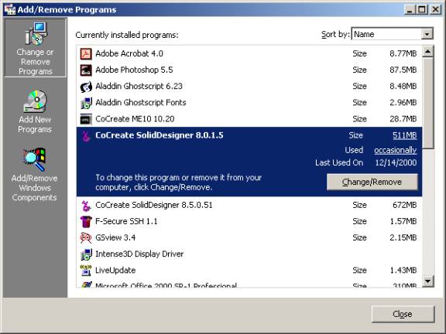
Task: Click the 12/14/2000 last used date
Action: [x=396, y=162]
